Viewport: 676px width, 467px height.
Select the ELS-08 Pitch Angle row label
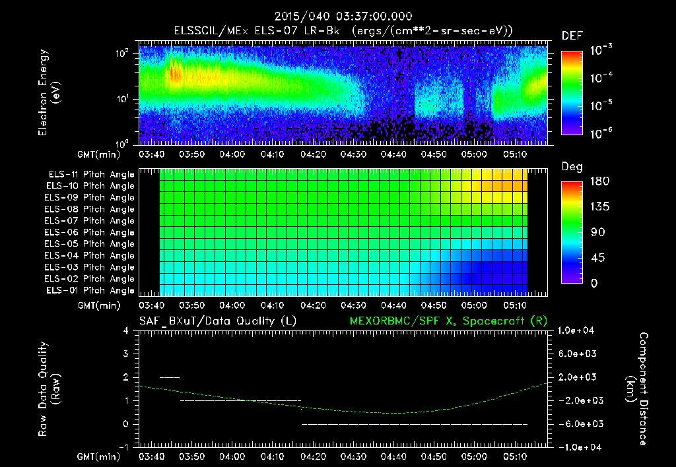click(x=89, y=209)
